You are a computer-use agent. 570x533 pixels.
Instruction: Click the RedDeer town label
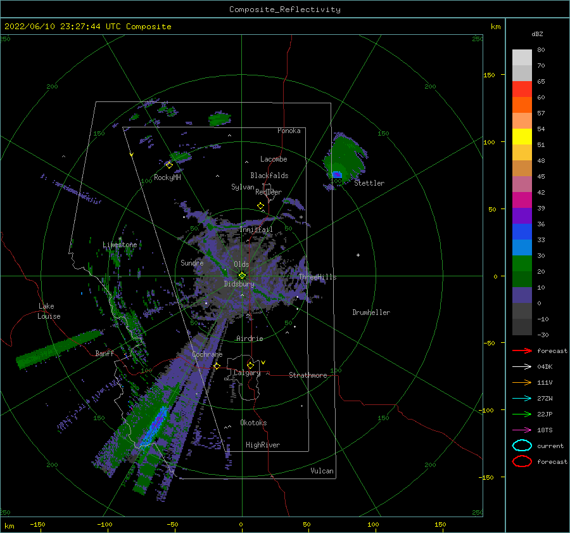coord(269,192)
